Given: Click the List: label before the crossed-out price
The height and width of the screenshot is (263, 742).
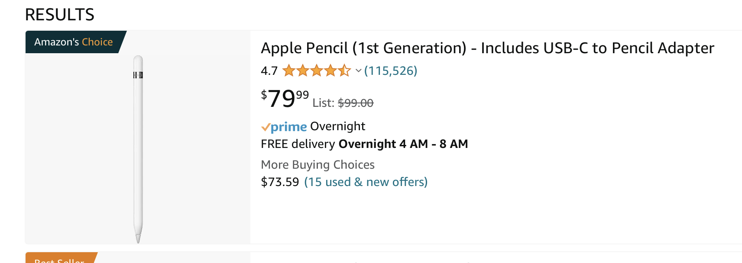Looking at the screenshot, I should point(323,103).
